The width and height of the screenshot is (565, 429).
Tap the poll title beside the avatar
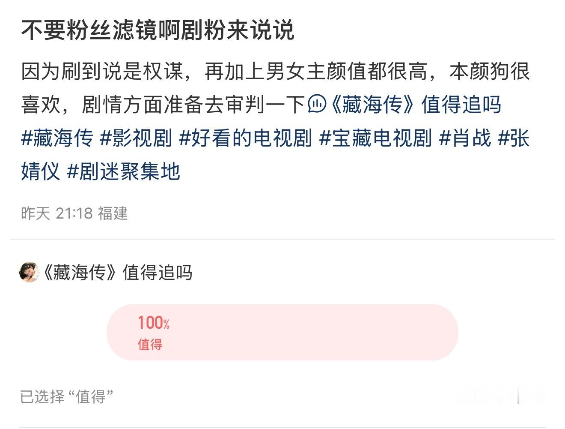point(117,273)
